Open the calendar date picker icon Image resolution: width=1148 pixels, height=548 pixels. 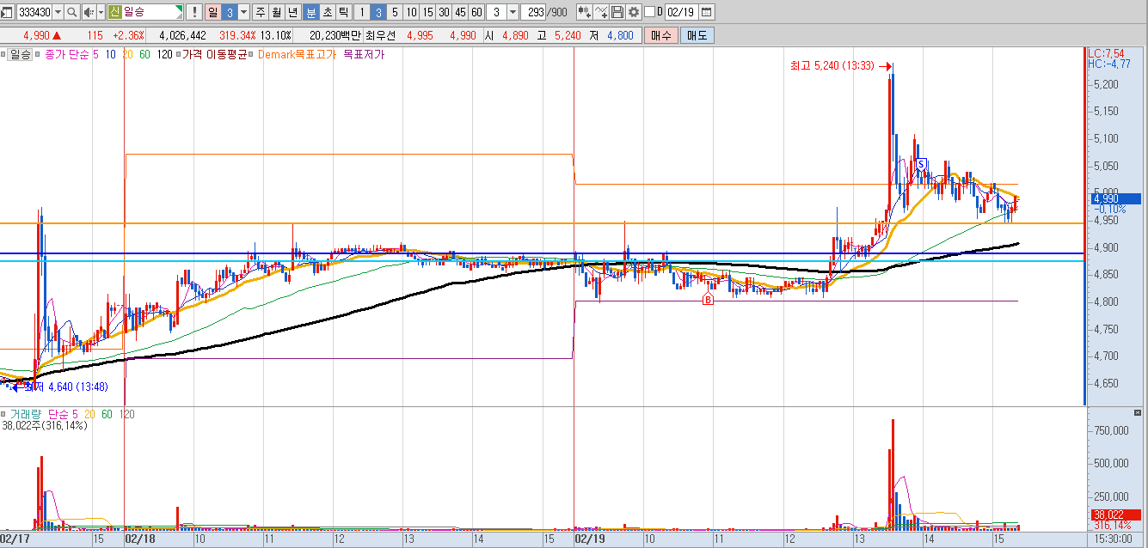706,12
